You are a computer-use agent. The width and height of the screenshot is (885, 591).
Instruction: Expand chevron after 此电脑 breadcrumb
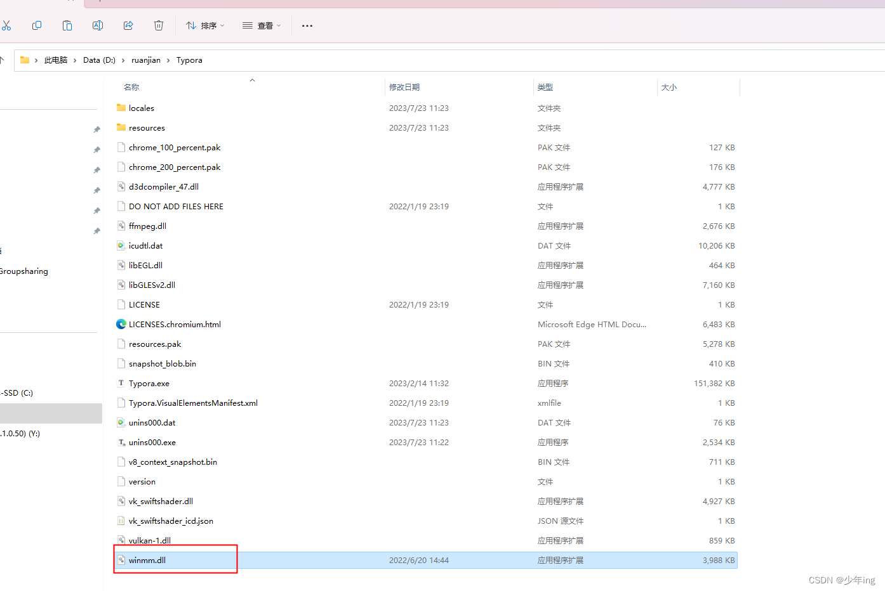[75, 60]
